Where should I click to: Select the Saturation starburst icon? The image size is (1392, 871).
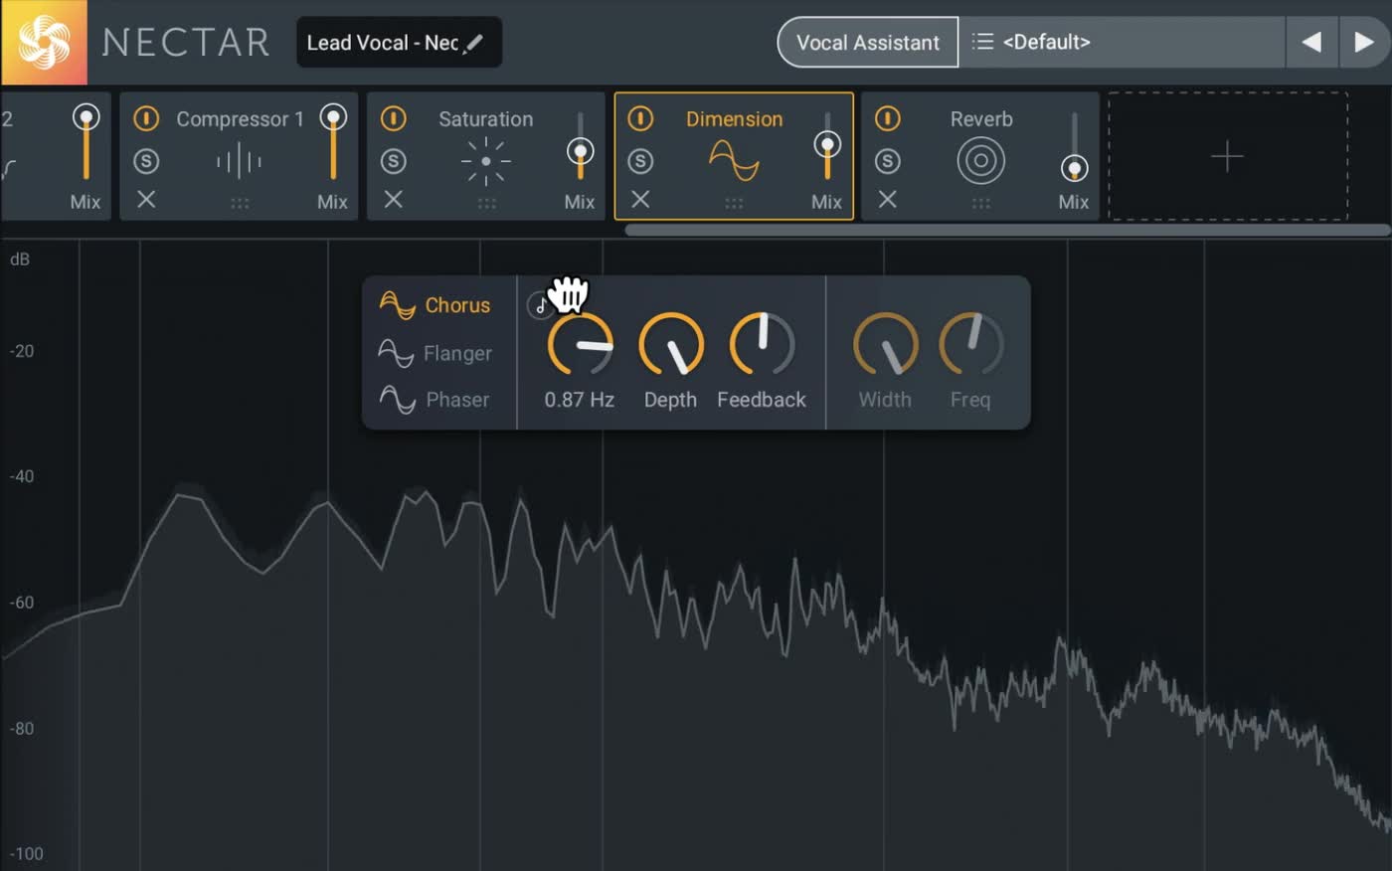(486, 161)
